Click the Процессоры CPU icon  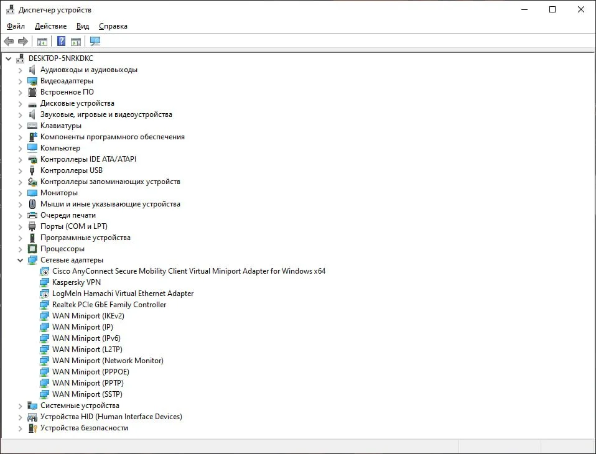pos(32,249)
